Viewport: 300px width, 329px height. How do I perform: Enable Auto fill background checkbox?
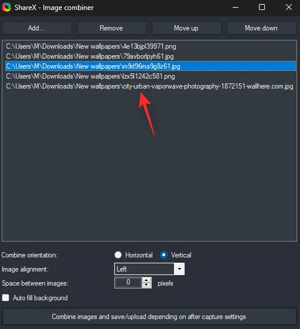click(x=6, y=297)
